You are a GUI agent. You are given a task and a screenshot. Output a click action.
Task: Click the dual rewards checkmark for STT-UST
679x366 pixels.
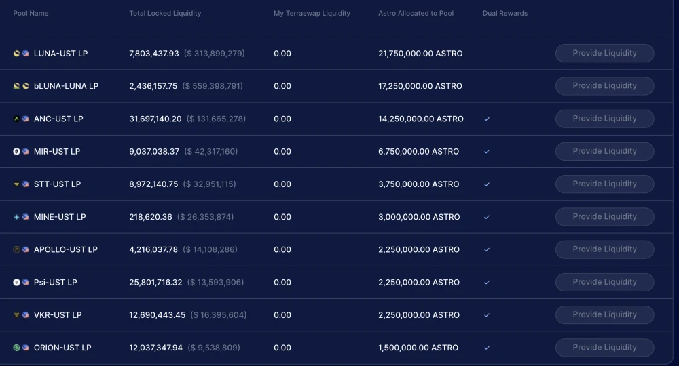pyautogui.click(x=487, y=184)
